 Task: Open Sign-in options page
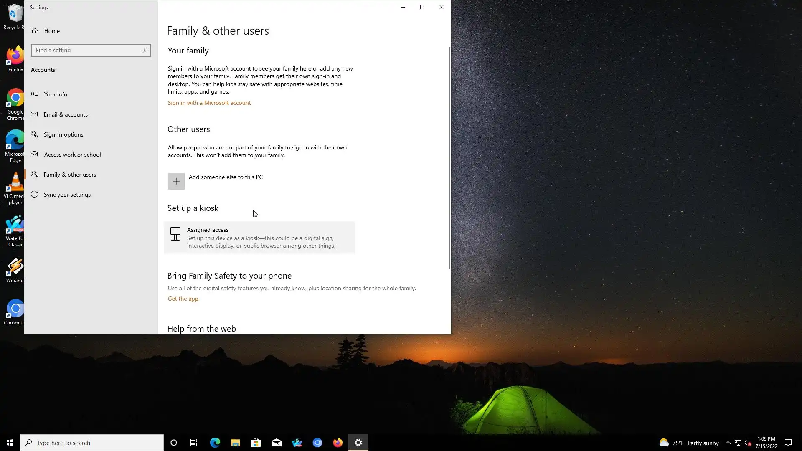63,134
